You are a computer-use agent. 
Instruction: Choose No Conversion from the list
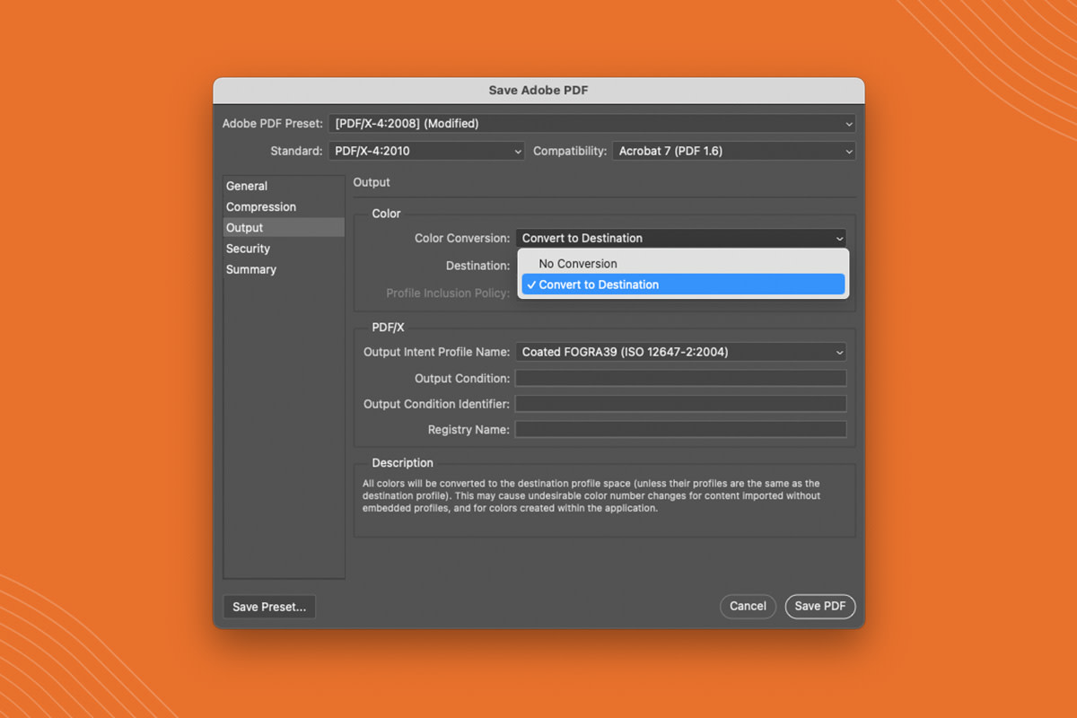pyautogui.click(x=683, y=264)
